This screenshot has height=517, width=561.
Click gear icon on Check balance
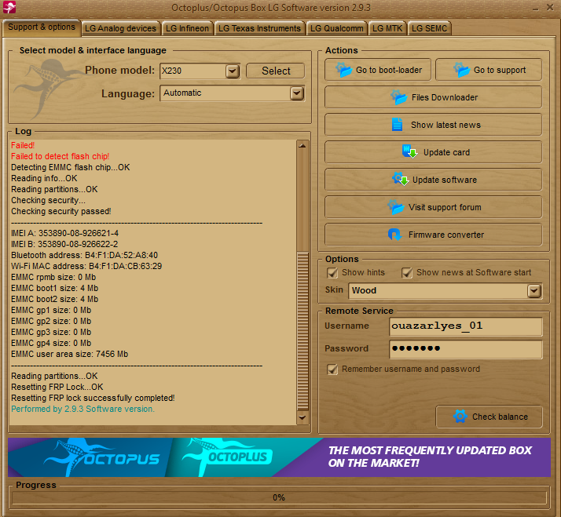(460, 417)
